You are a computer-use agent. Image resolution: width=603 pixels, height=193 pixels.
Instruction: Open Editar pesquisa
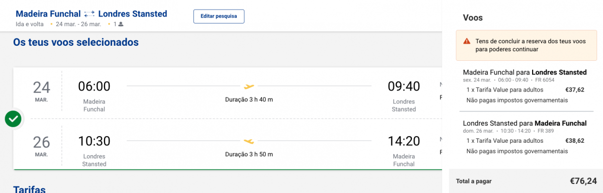(x=219, y=16)
